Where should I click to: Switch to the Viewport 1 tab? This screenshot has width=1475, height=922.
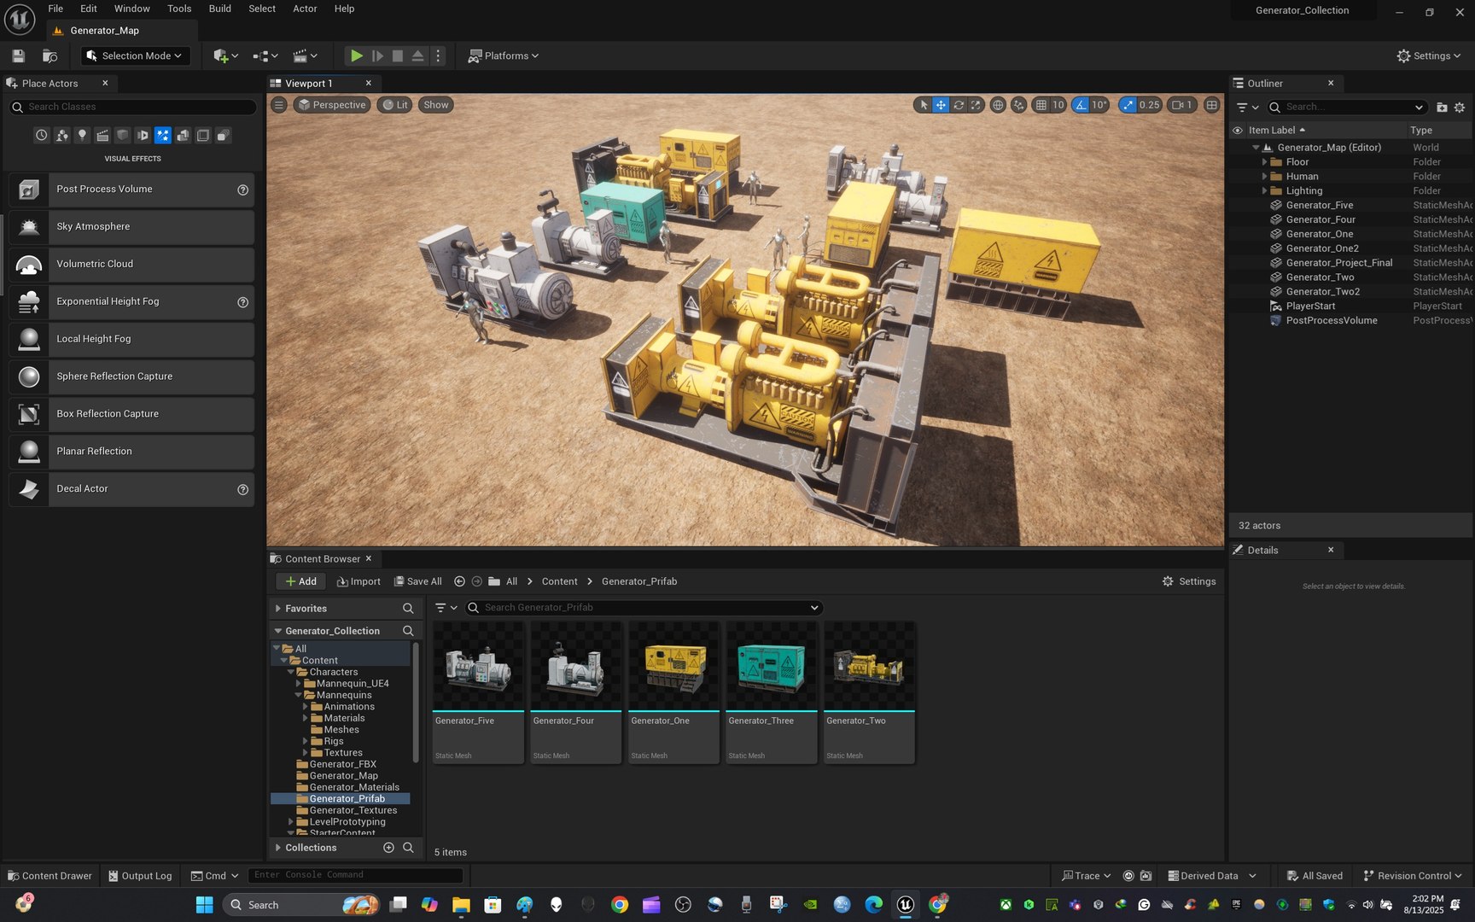coord(308,84)
